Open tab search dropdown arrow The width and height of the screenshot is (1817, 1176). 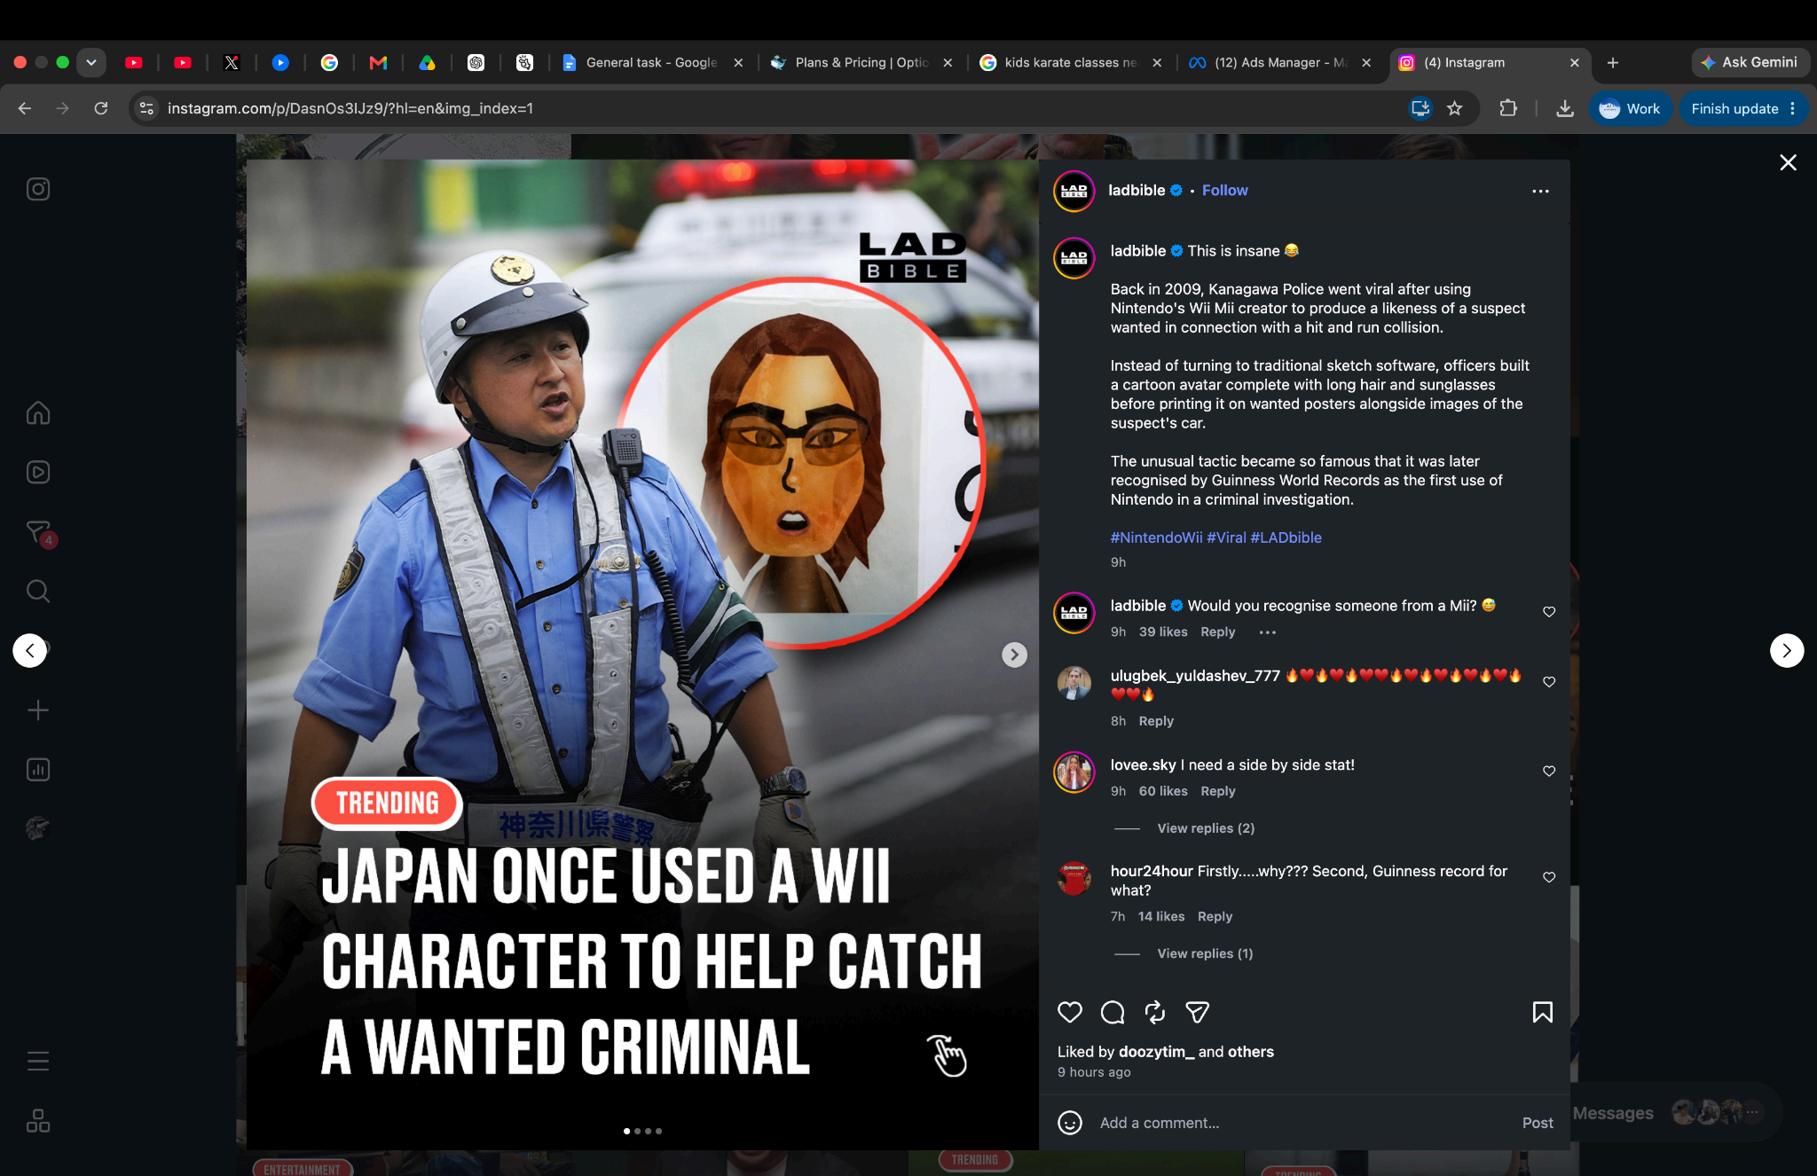point(91,62)
